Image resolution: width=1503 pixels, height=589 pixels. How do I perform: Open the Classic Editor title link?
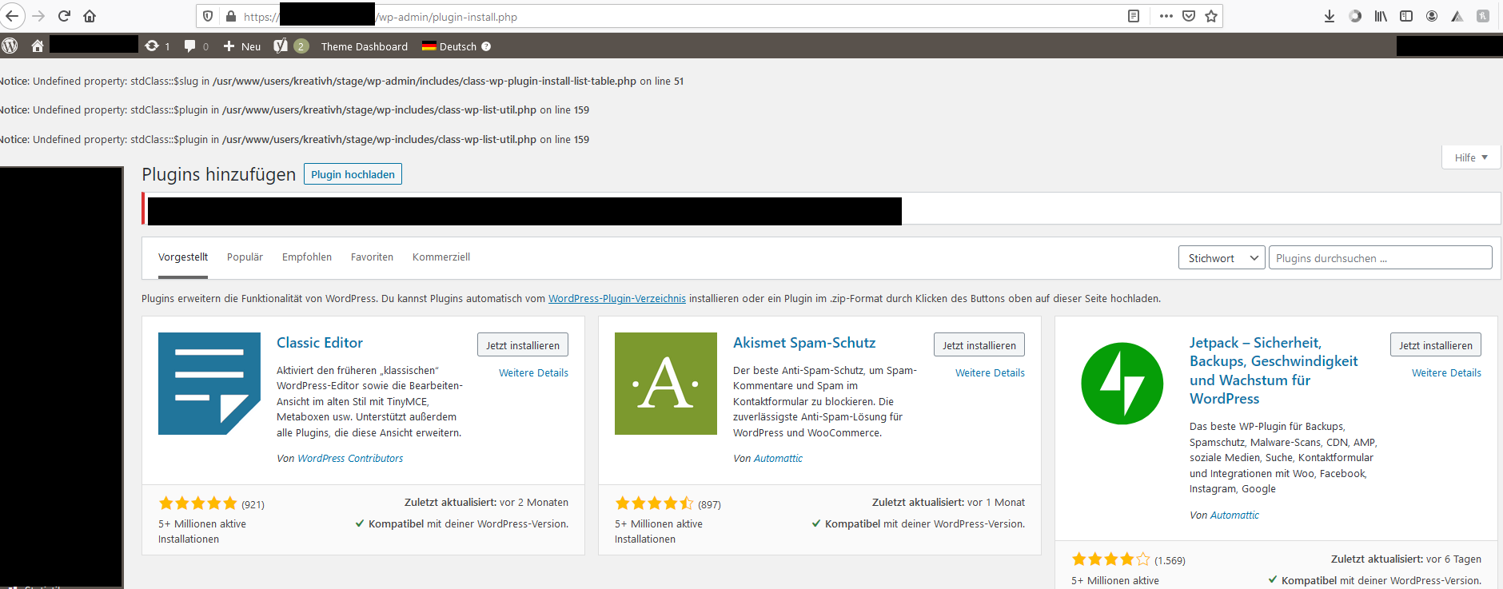(320, 343)
